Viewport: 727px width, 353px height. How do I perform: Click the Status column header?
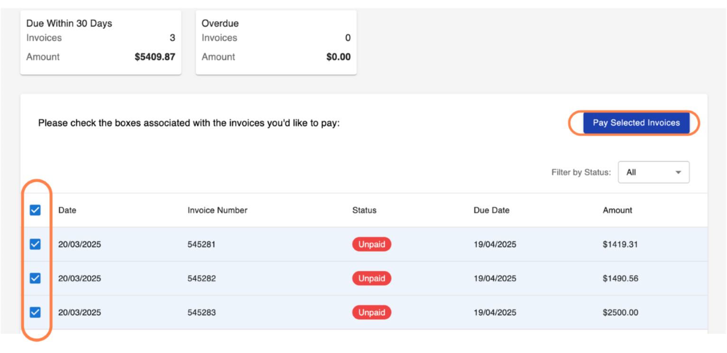[x=364, y=210]
